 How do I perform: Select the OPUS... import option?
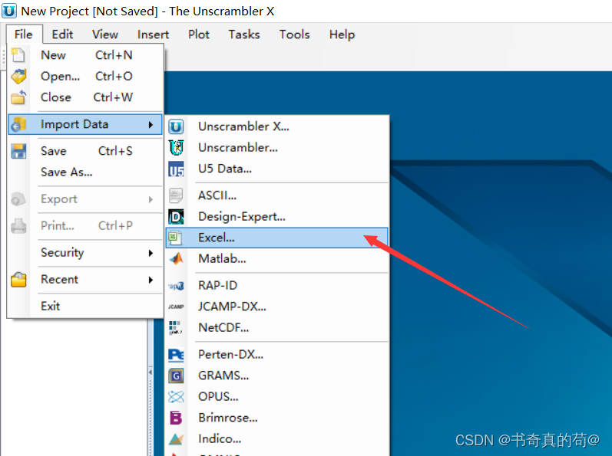tap(276, 397)
